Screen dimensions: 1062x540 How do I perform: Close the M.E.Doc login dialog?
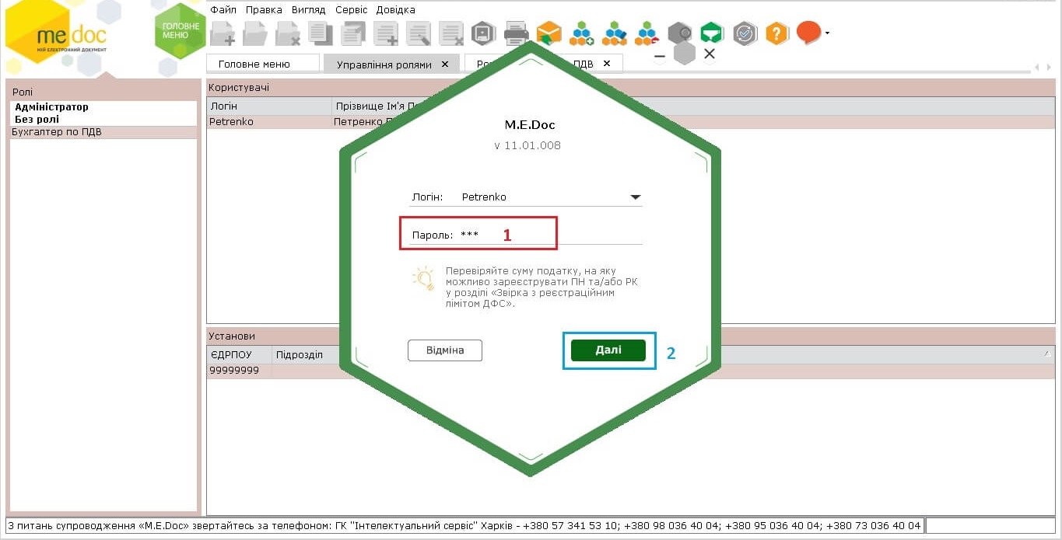click(710, 54)
